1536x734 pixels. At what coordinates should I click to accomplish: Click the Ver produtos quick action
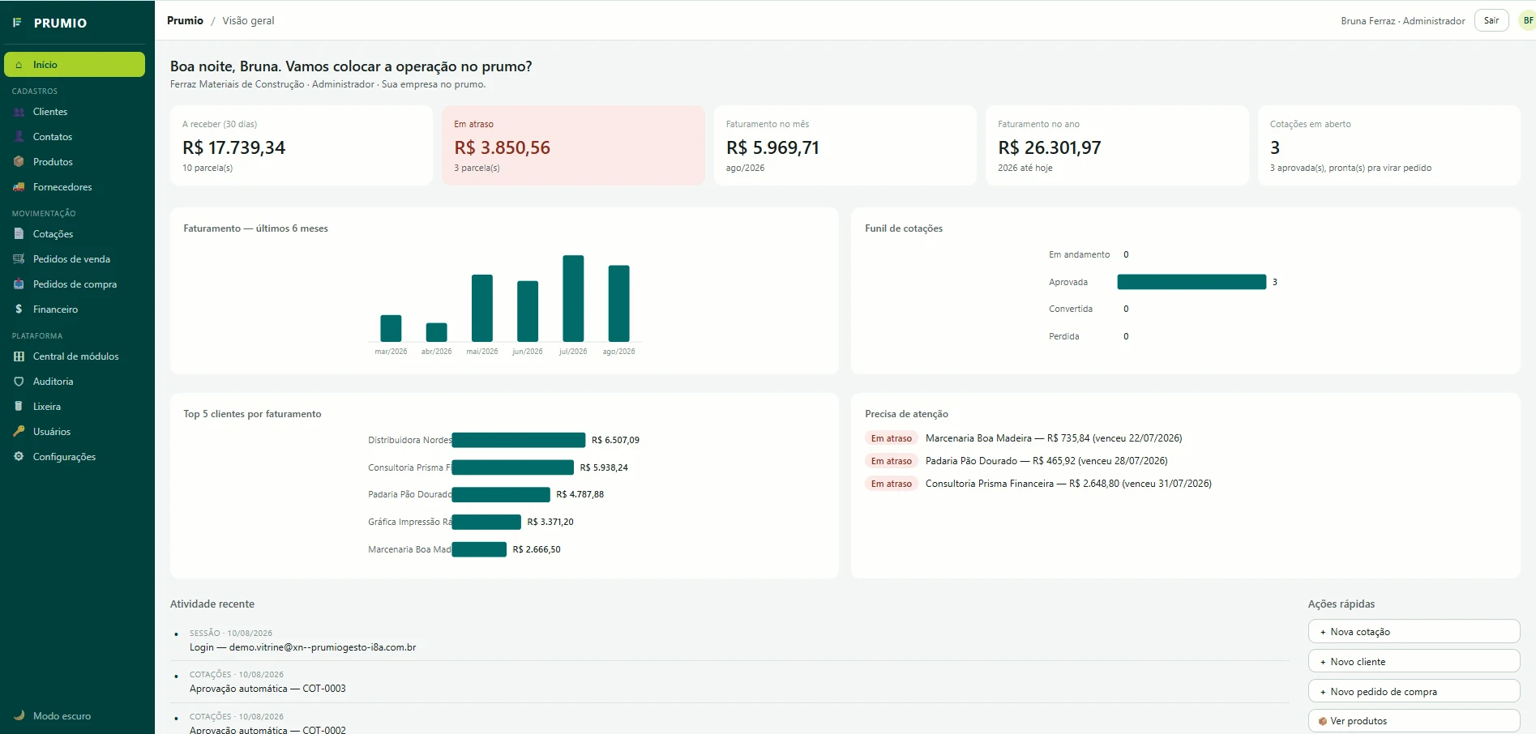click(x=1414, y=721)
